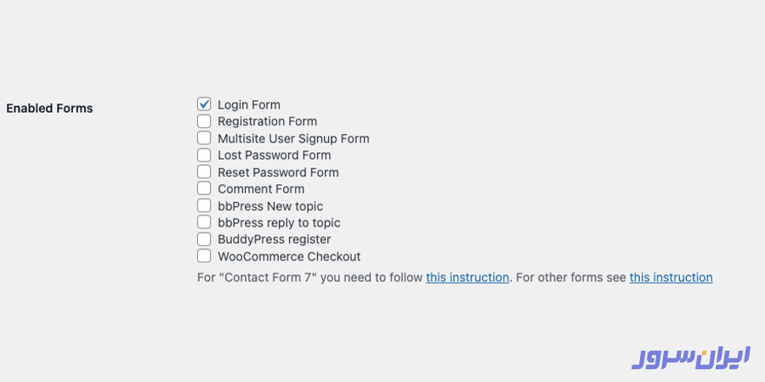
Task: Enable the bbPress reply to topic checkbox
Action: click(x=204, y=222)
